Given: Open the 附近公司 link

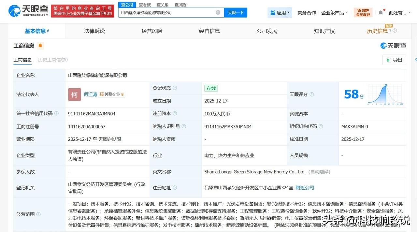Looking at the screenshot, I should [305, 188].
